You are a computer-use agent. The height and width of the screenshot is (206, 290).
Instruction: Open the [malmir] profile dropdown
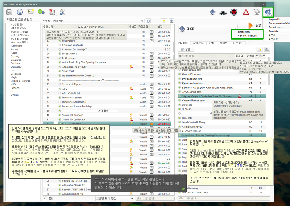tap(98, 21)
